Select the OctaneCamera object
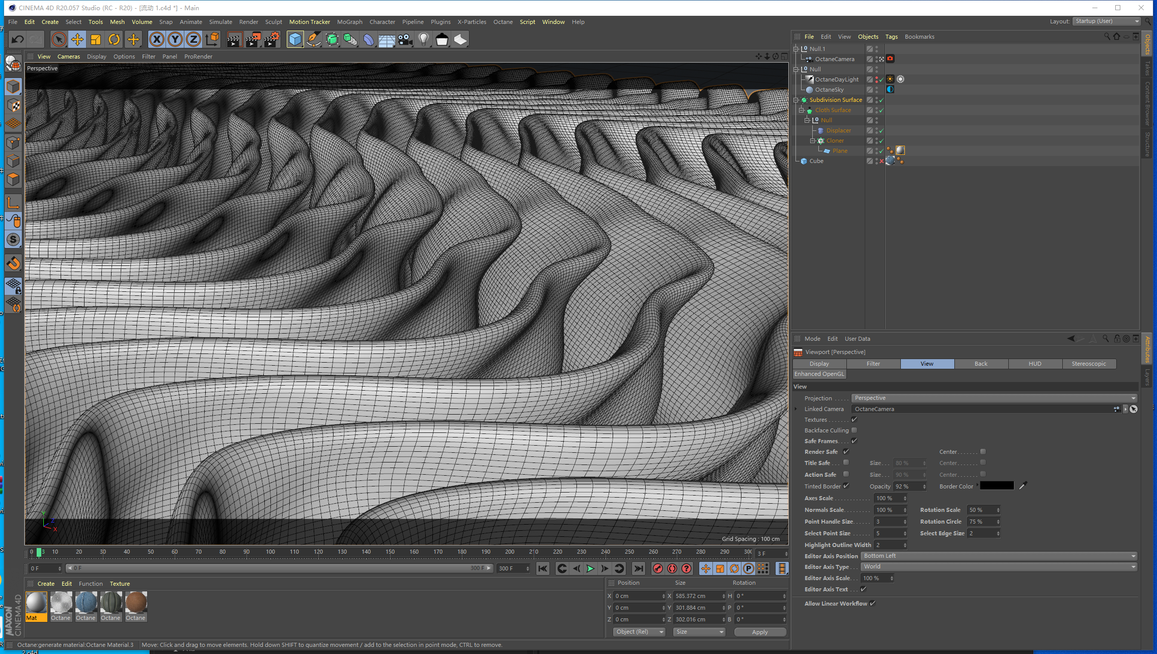Screen dimensions: 1157x654 point(835,59)
